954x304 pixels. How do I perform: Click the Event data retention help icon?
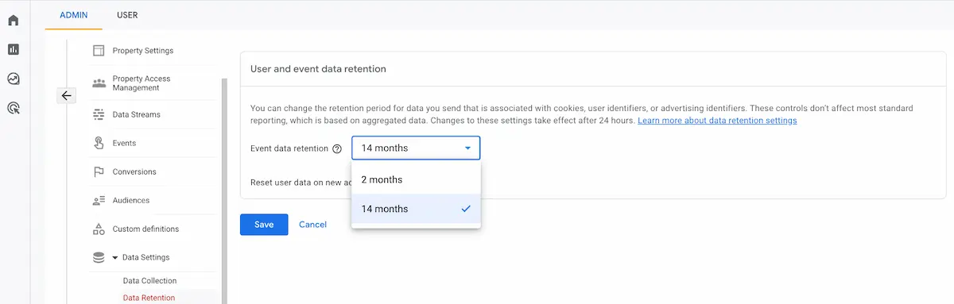tap(337, 148)
